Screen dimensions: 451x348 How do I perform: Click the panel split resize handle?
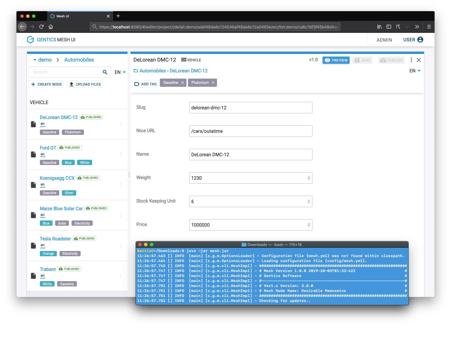click(x=129, y=174)
